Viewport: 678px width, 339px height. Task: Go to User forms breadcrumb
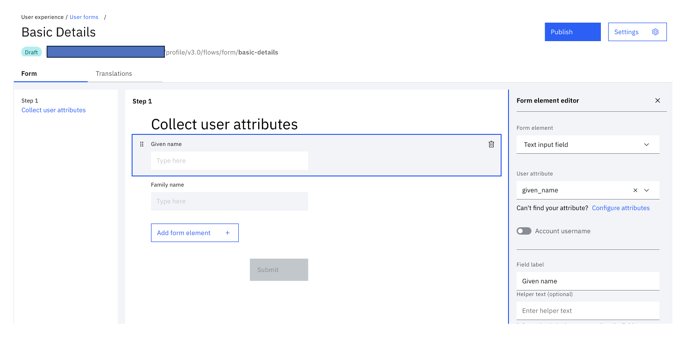pos(84,17)
